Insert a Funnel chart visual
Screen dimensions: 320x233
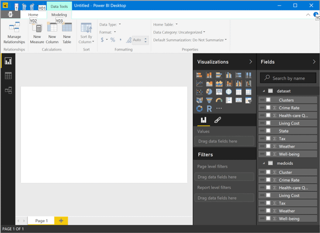coord(209,100)
